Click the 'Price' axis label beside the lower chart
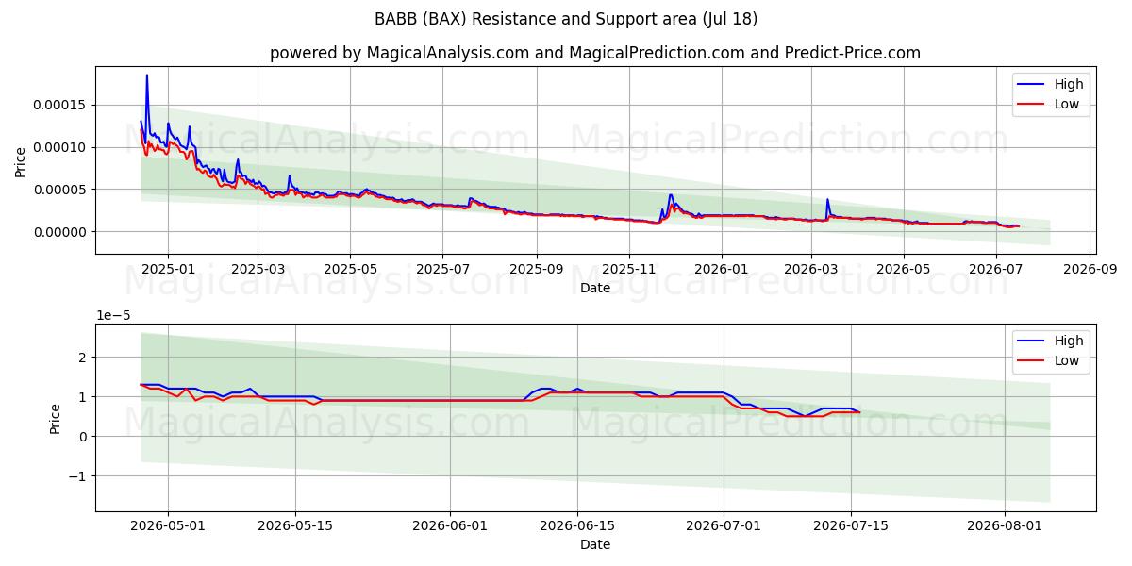The width and height of the screenshot is (1132, 566). tap(56, 418)
